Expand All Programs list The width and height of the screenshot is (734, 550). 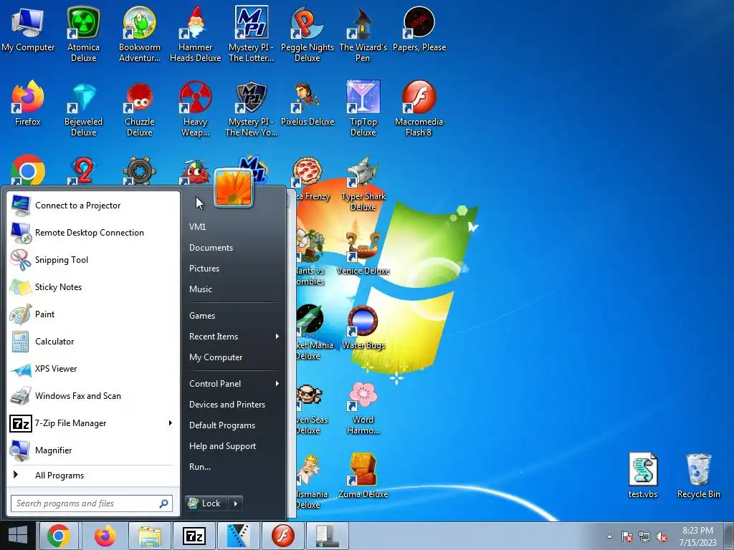click(x=93, y=476)
